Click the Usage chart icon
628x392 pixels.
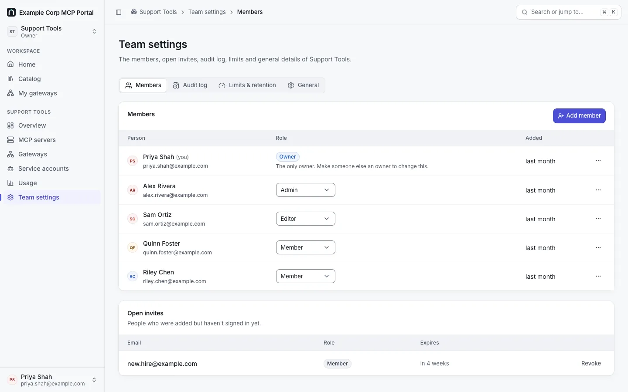tap(10, 182)
